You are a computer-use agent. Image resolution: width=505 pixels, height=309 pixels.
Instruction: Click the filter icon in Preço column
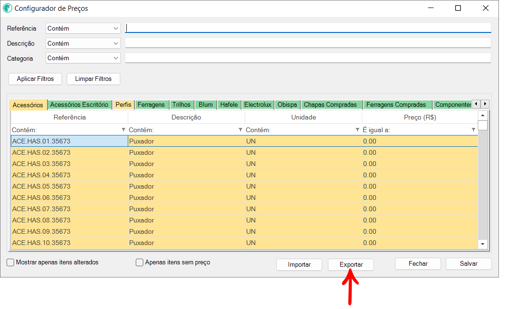coord(474,130)
